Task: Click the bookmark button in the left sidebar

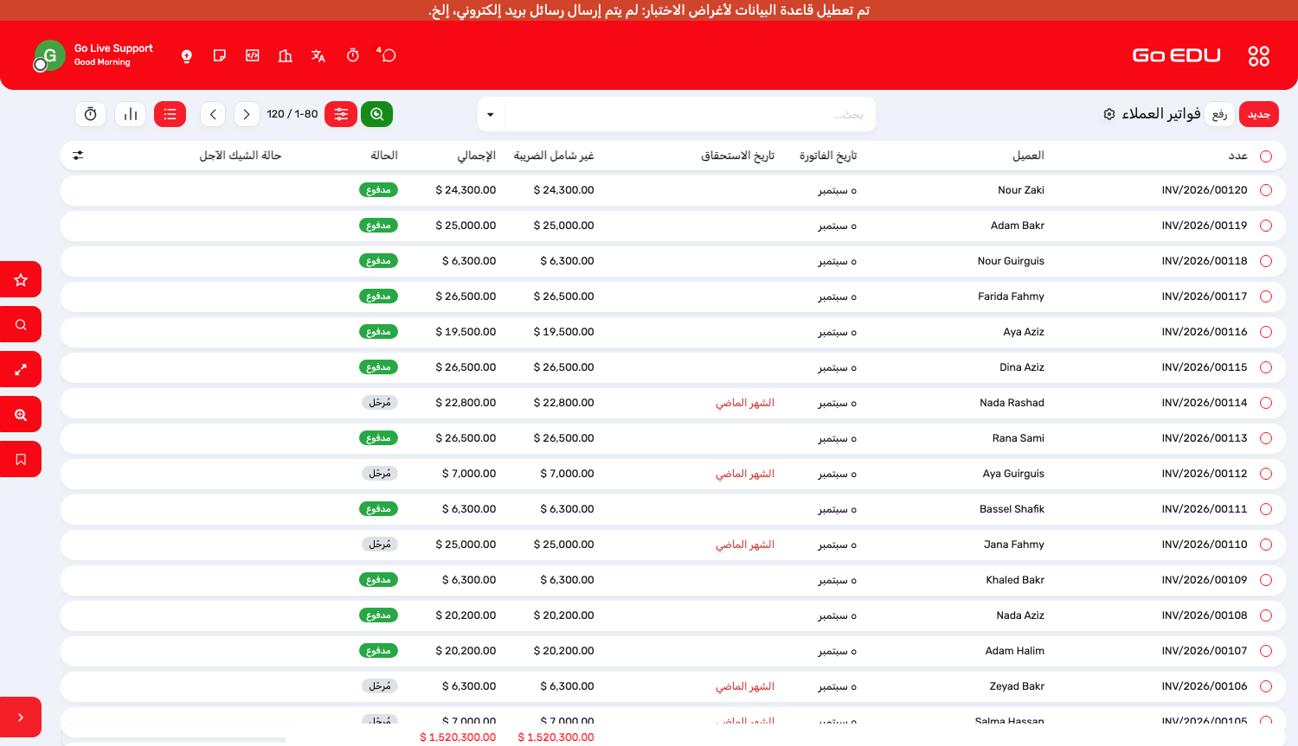Action: (x=21, y=460)
